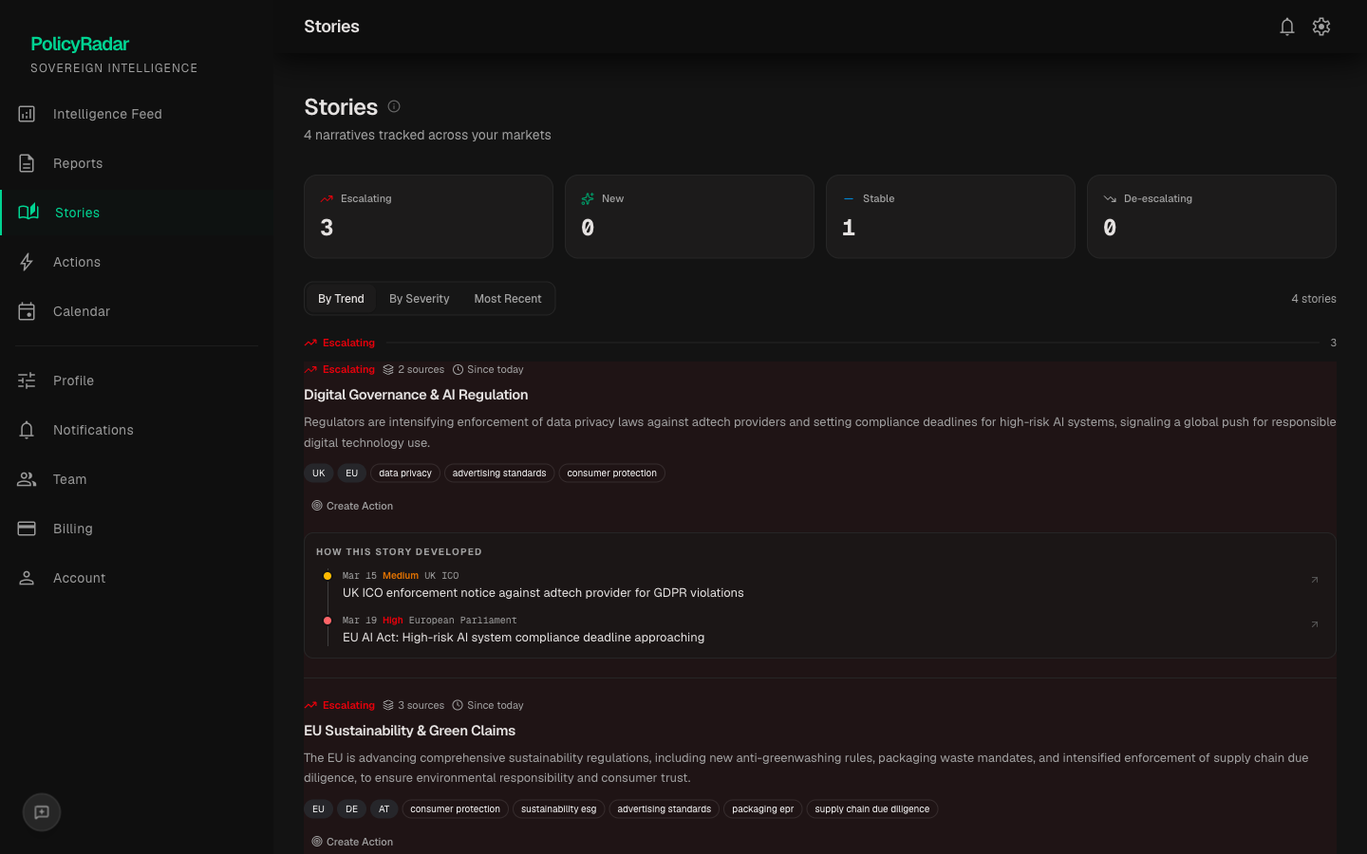Click the notification bell in the top bar

[x=1287, y=27]
